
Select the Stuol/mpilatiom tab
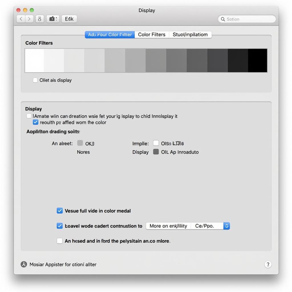190,35
